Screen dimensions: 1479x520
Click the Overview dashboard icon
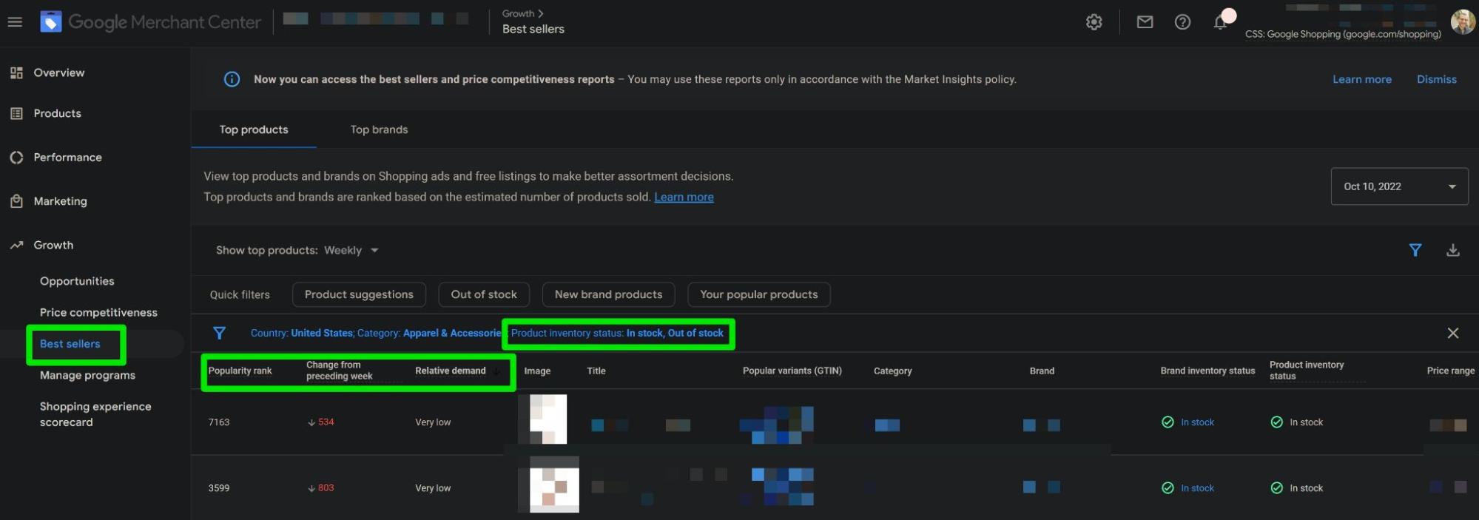(x=16, y=72)
